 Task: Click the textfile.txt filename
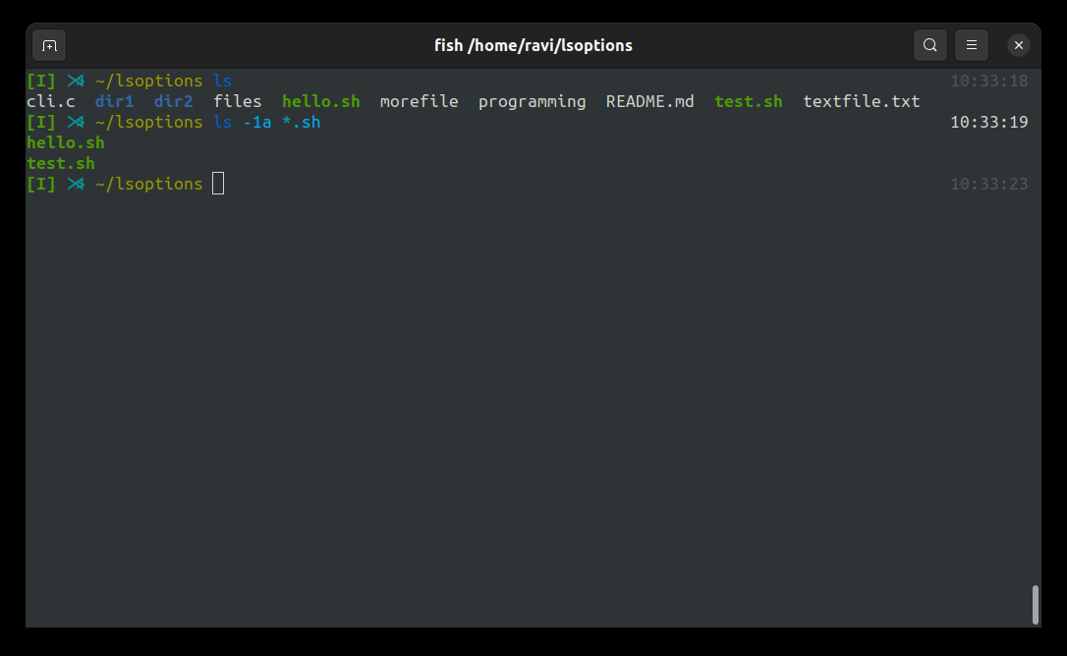(x=861, y=101)
